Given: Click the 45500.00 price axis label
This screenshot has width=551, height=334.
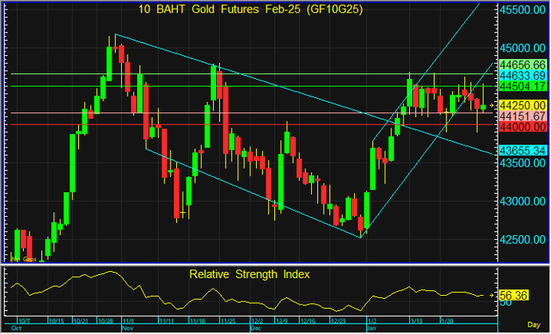Looking at the screenshot, I should [x=521, y=10].
